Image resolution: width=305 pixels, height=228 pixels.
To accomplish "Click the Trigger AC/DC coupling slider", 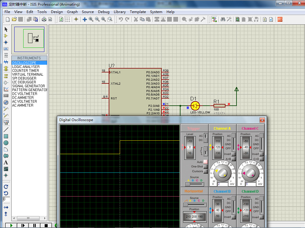I will pos(206,138).
